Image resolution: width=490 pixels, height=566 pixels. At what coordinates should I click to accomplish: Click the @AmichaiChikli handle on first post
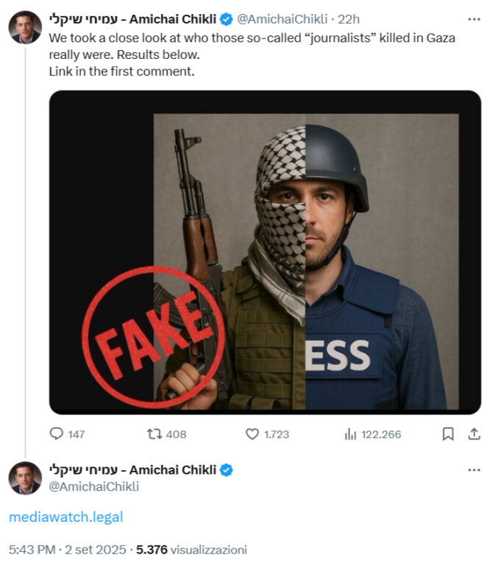pos(282,19)
